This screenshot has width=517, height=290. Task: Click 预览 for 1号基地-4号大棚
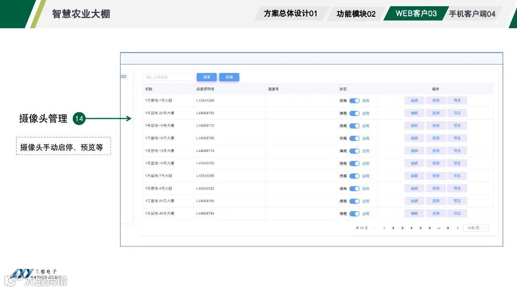pos(457,188)
